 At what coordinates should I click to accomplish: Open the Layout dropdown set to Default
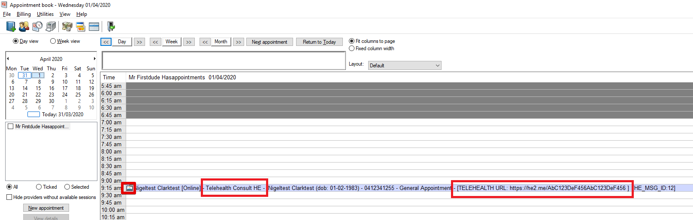(x=404, y=66)
